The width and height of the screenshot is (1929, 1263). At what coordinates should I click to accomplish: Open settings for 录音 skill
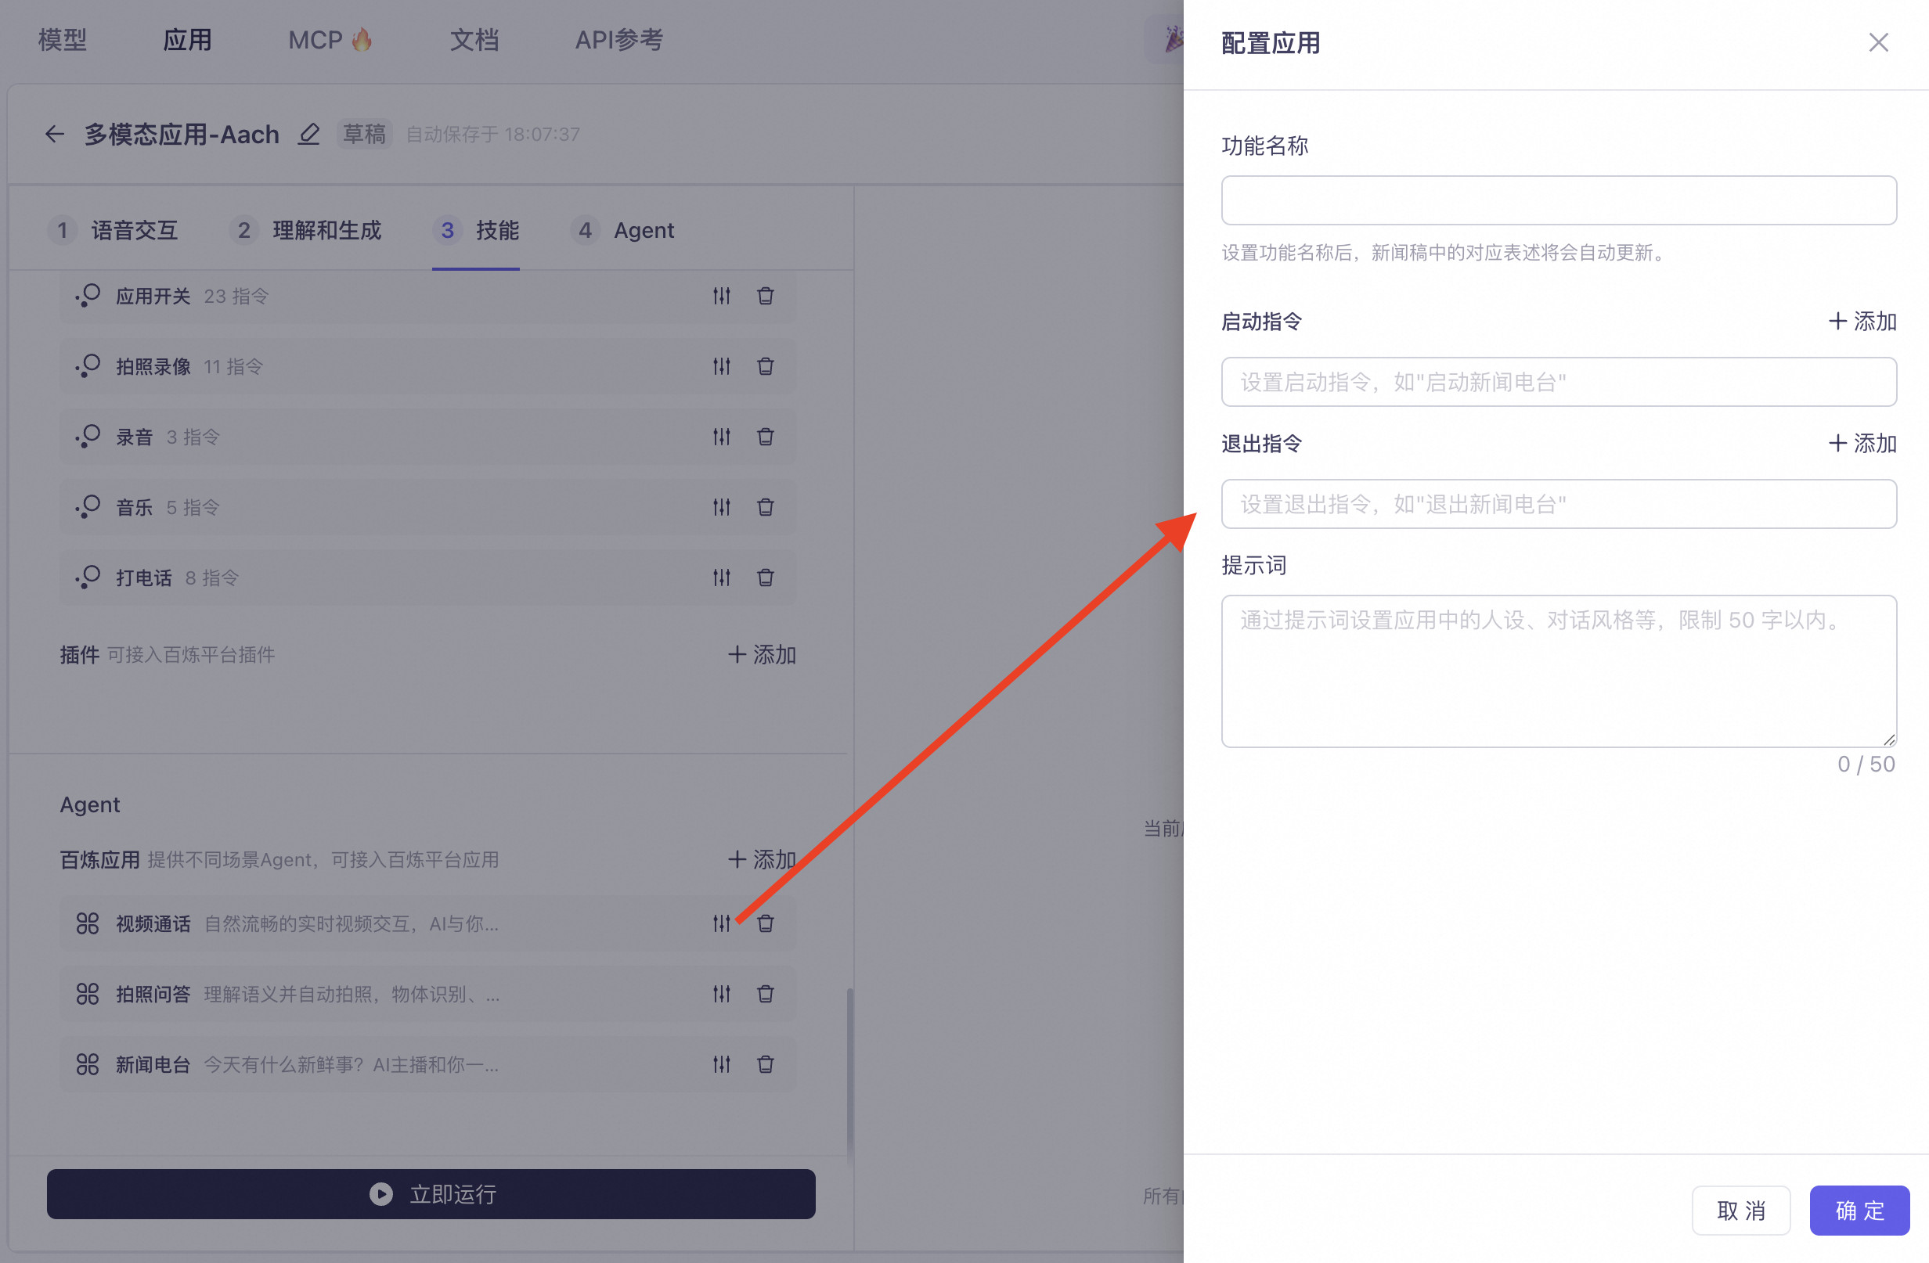(721, 437)
